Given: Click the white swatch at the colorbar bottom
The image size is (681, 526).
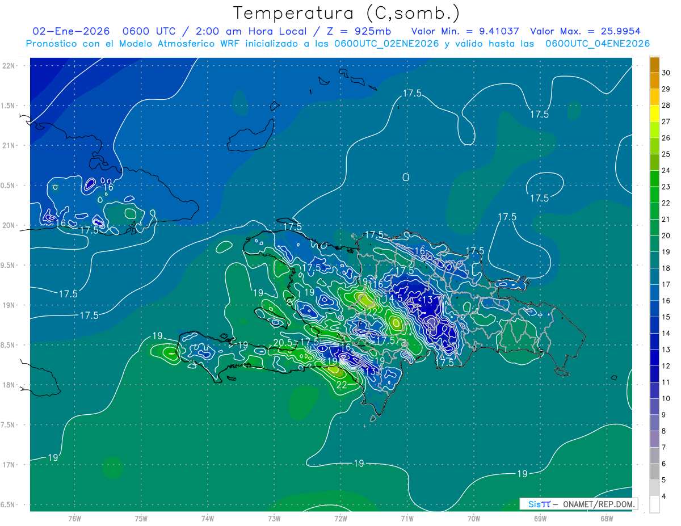Looking at the screenshot, I should 654,504.
